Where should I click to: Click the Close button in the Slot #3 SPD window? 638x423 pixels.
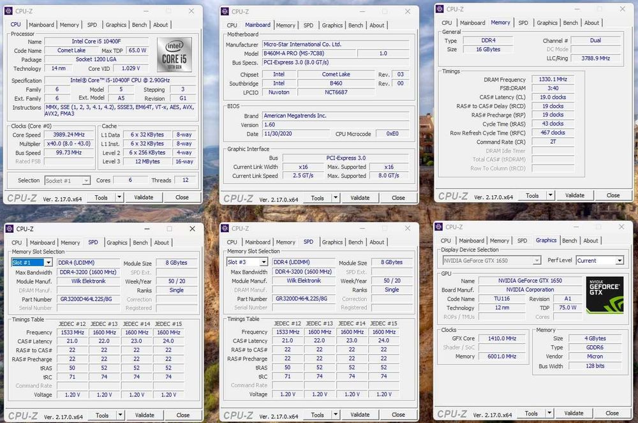398,415
